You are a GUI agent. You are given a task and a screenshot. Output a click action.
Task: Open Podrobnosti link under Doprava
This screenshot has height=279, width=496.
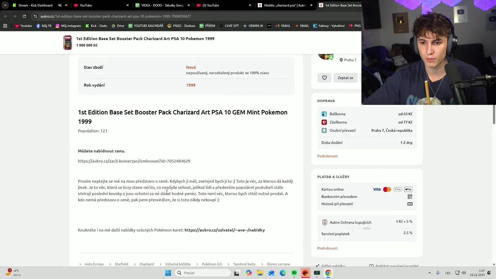[327, 156]
